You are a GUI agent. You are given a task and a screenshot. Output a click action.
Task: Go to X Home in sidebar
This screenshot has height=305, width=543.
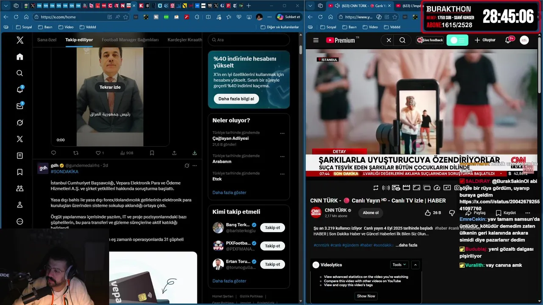20,57
